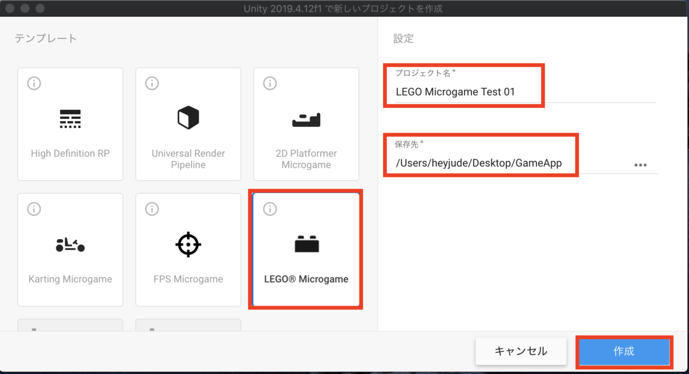This screenshot has height=374, width=689.
Task: Click the 設定 settings heading
Action: [403, 39]
